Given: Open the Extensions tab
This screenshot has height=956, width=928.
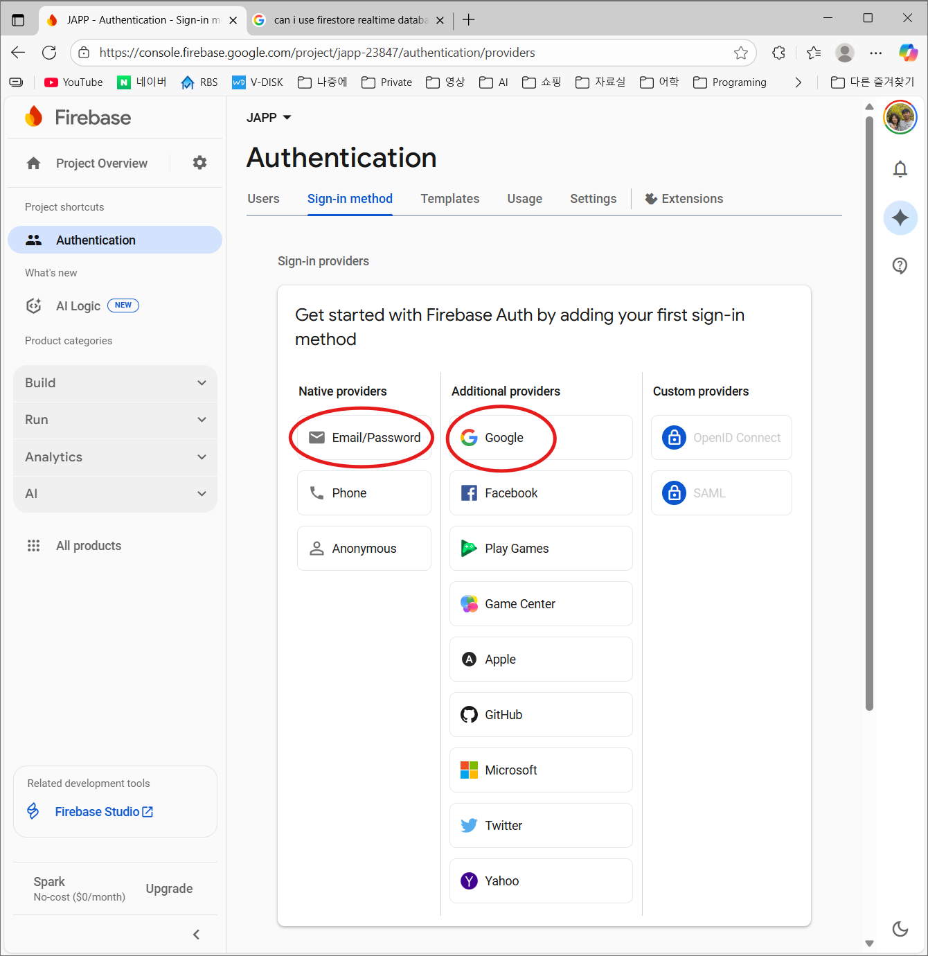Looking at the screenshot, I should (684, 199).
